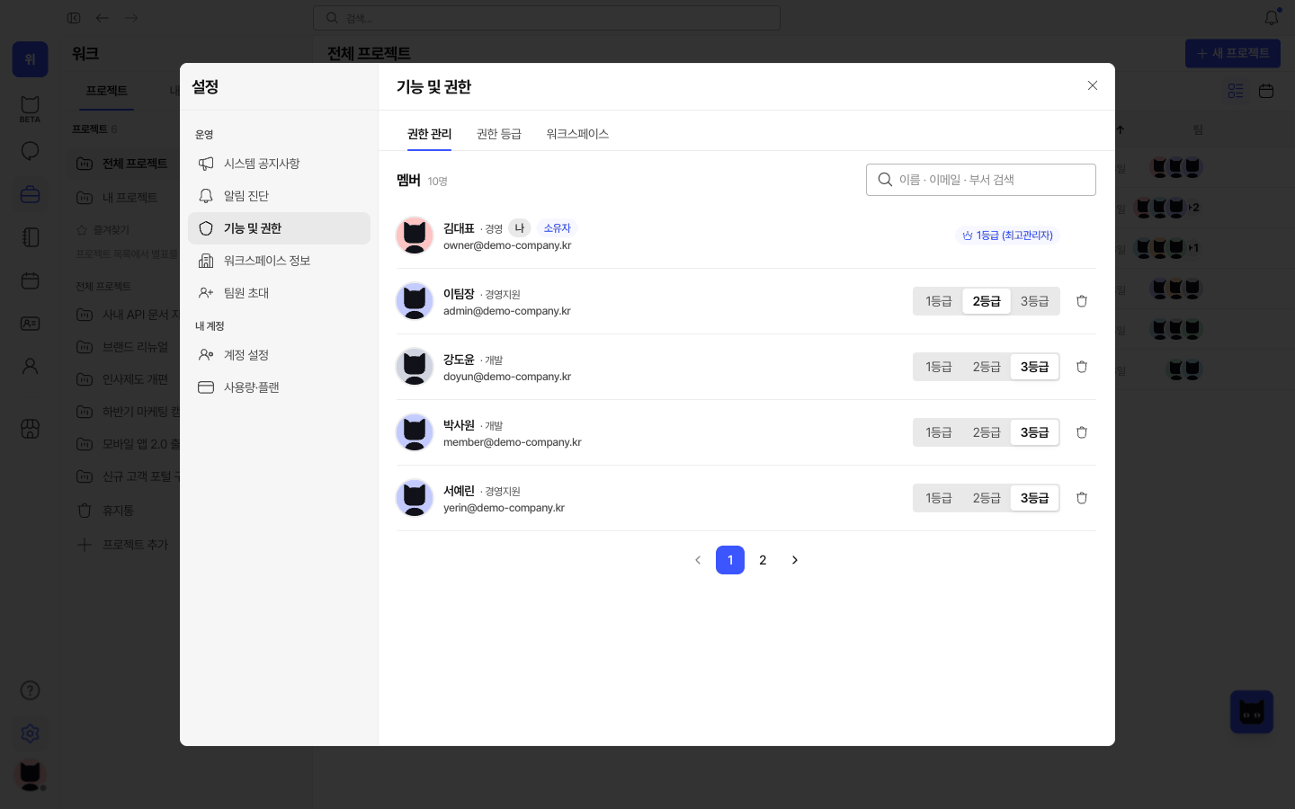Click 김대표's avatar image
1295x809 pixels.
415,236
